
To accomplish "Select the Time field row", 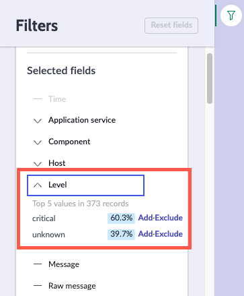I will pyautogui.click(x=85, y=99).
